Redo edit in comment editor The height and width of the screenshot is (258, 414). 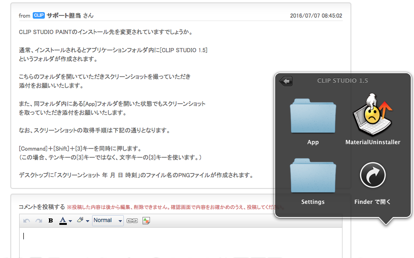[x=39, y=221]
